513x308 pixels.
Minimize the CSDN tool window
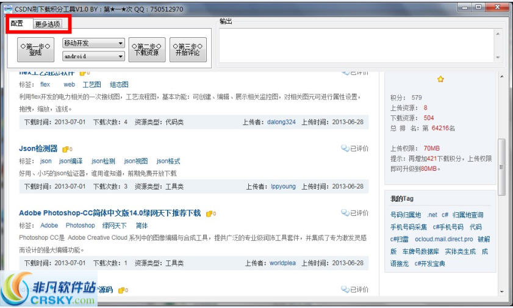point(465,7)
